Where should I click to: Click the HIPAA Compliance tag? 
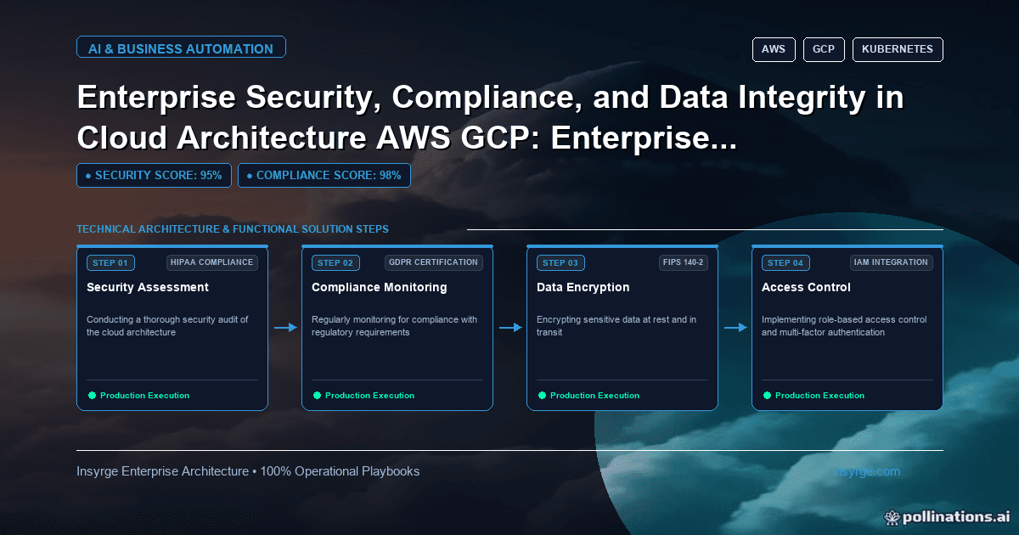[x=212, y=262]
